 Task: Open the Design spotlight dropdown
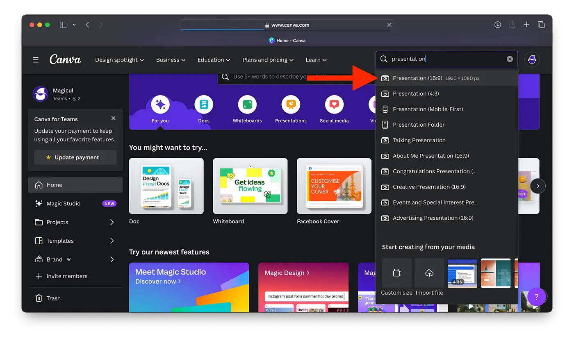click(120, 60)
